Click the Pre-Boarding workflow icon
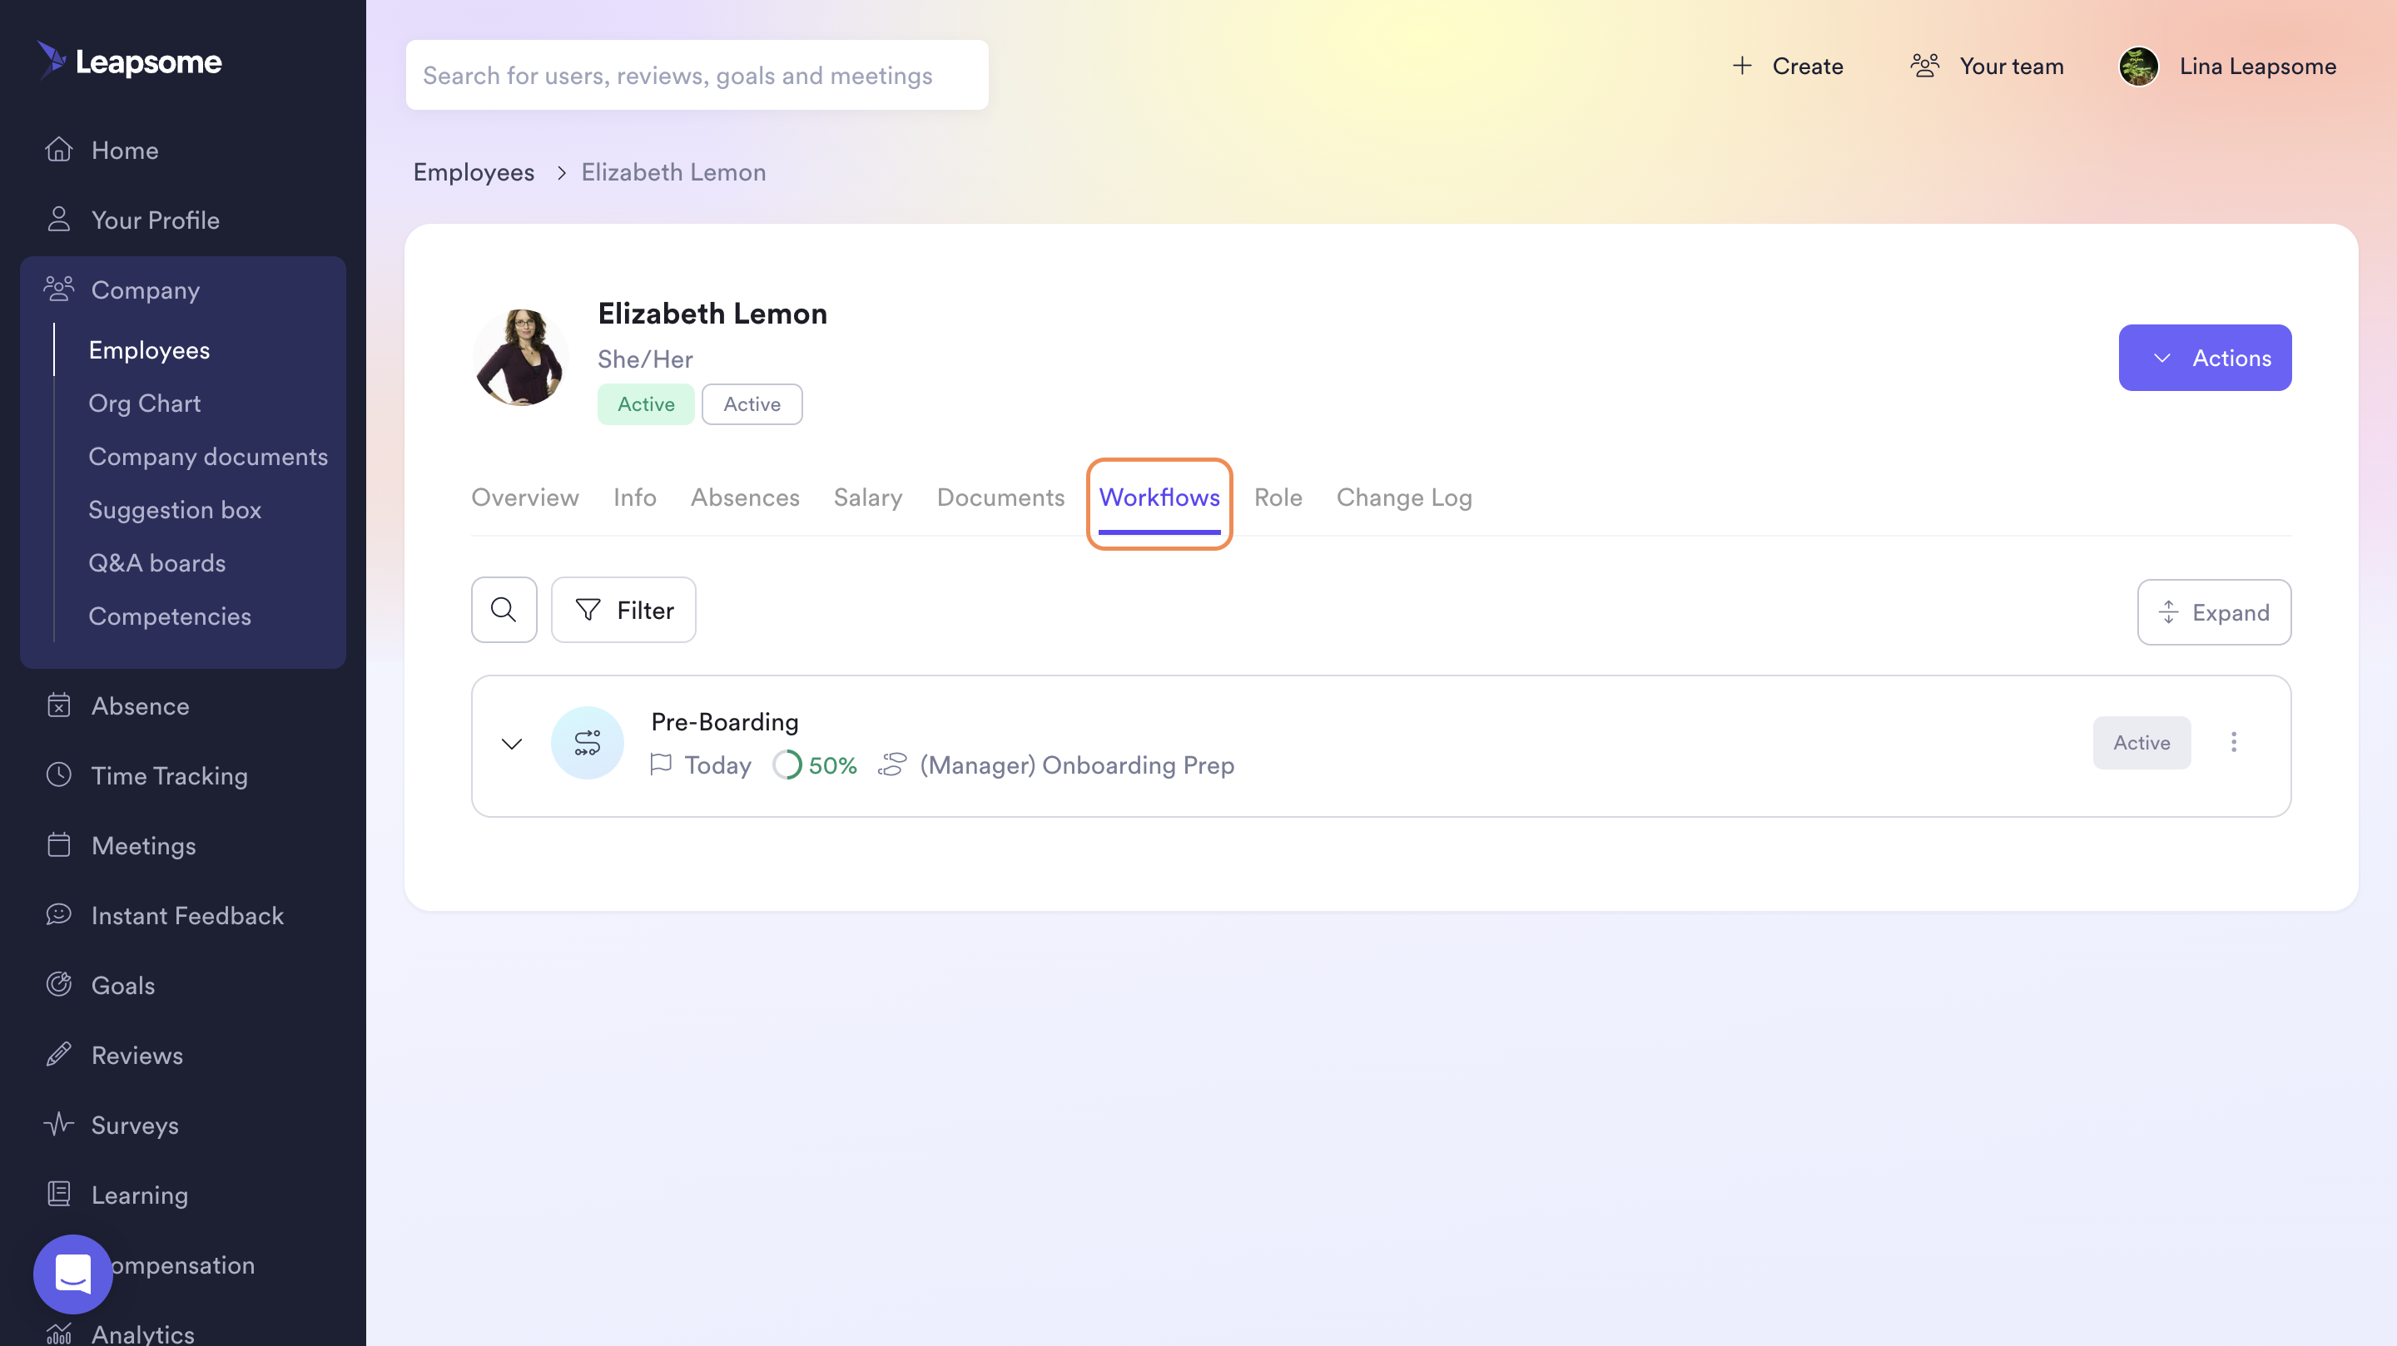 [587, 742]
